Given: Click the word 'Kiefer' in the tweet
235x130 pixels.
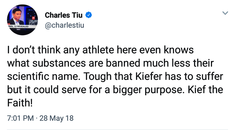Looking at the screenshot, I should click(x=149, y=76).
